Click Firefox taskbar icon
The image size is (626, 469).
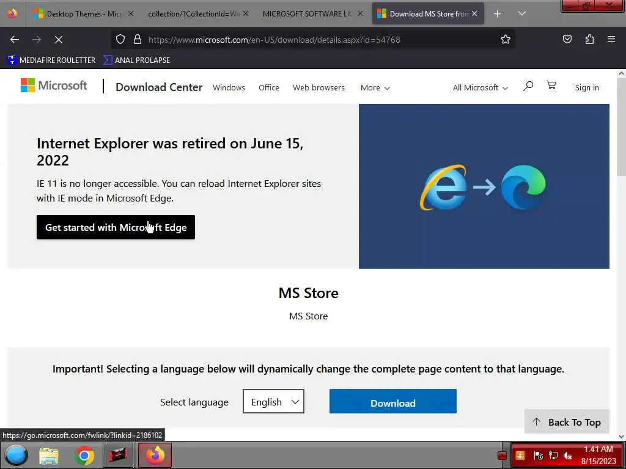[155, 455]
